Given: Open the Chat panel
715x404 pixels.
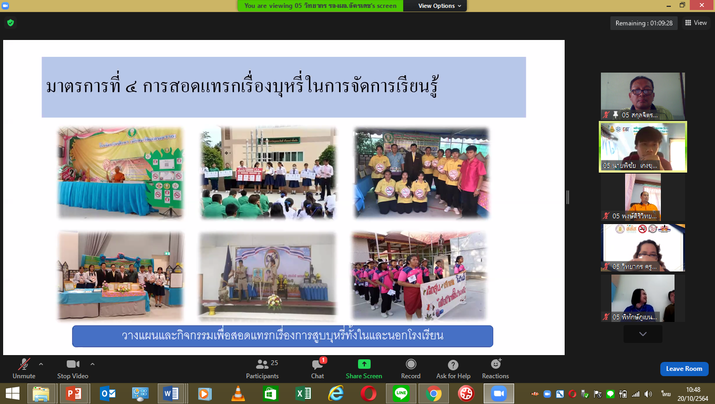Looking at the screenshot, I should point(317,368).
